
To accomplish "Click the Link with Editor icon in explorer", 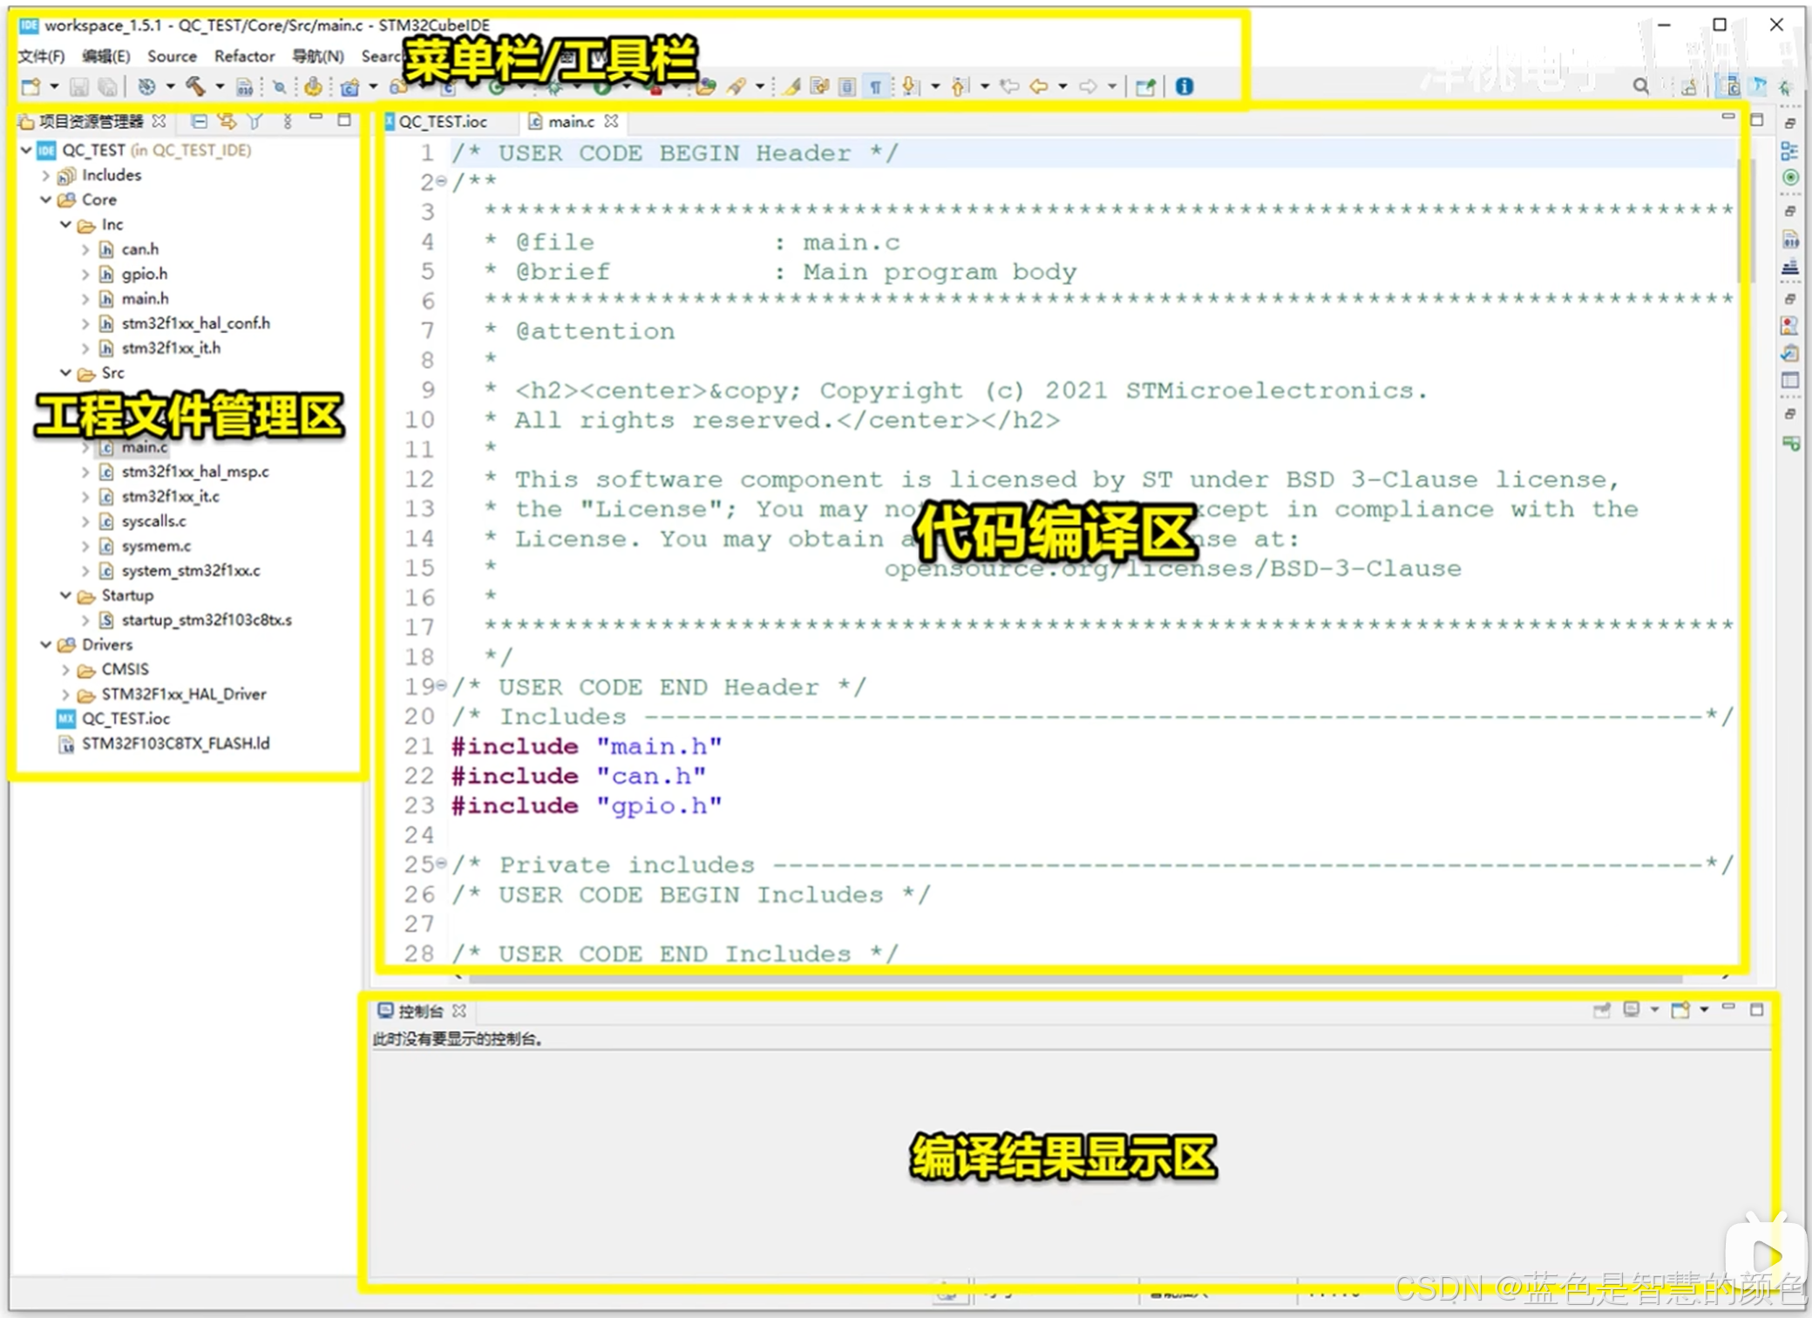I will coord(227,121).
